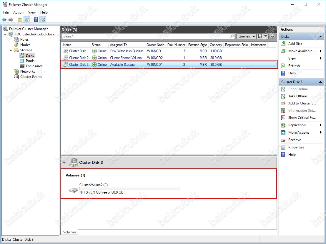Click 'Disk Witness in Quorum' cell

point(127,51)
